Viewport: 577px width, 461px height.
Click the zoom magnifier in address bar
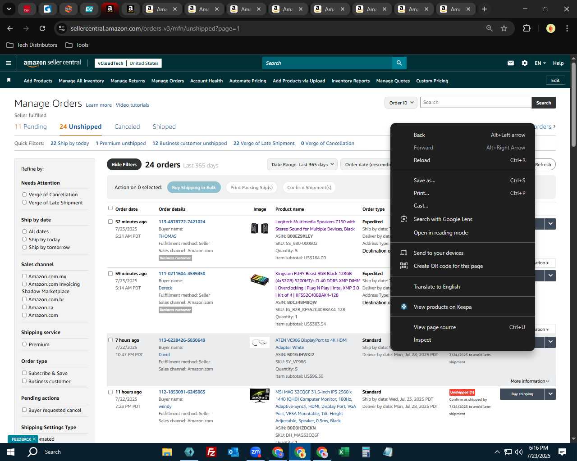tap(489, 28)
